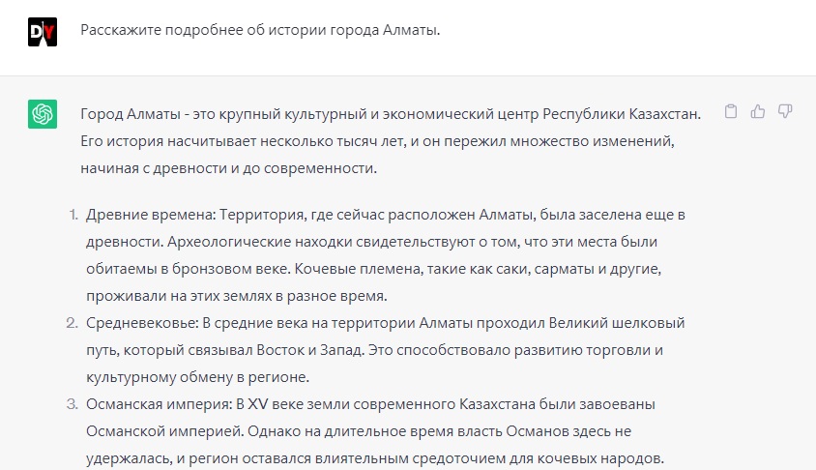Click the green ChatGPT logo avatar
816x470 pixels.
(x=43, y=114)
